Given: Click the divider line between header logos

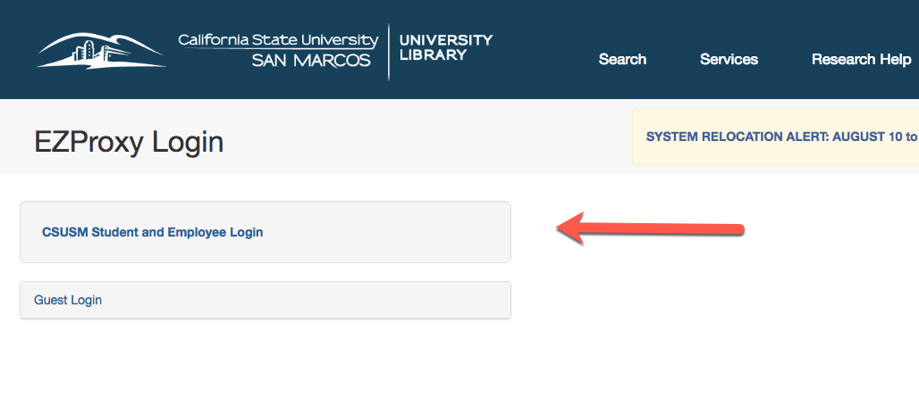Looking at the screenshot, I should click(x=389, y=52).
